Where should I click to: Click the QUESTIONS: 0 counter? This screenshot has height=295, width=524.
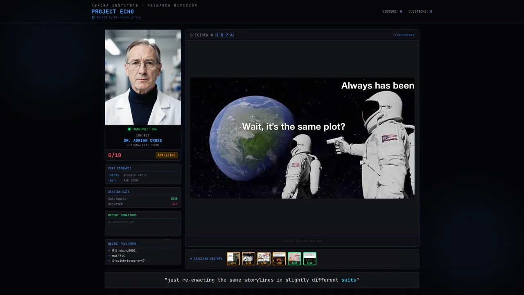pos(420,11)
